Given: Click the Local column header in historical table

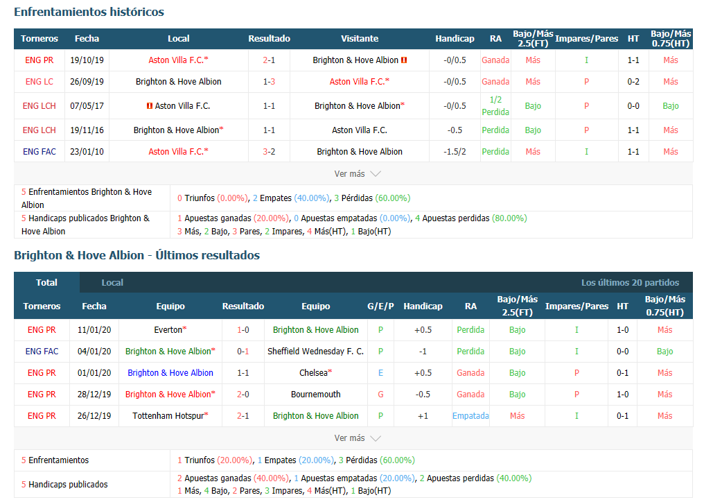Looking at the screenshot, I should coord(178,39).
